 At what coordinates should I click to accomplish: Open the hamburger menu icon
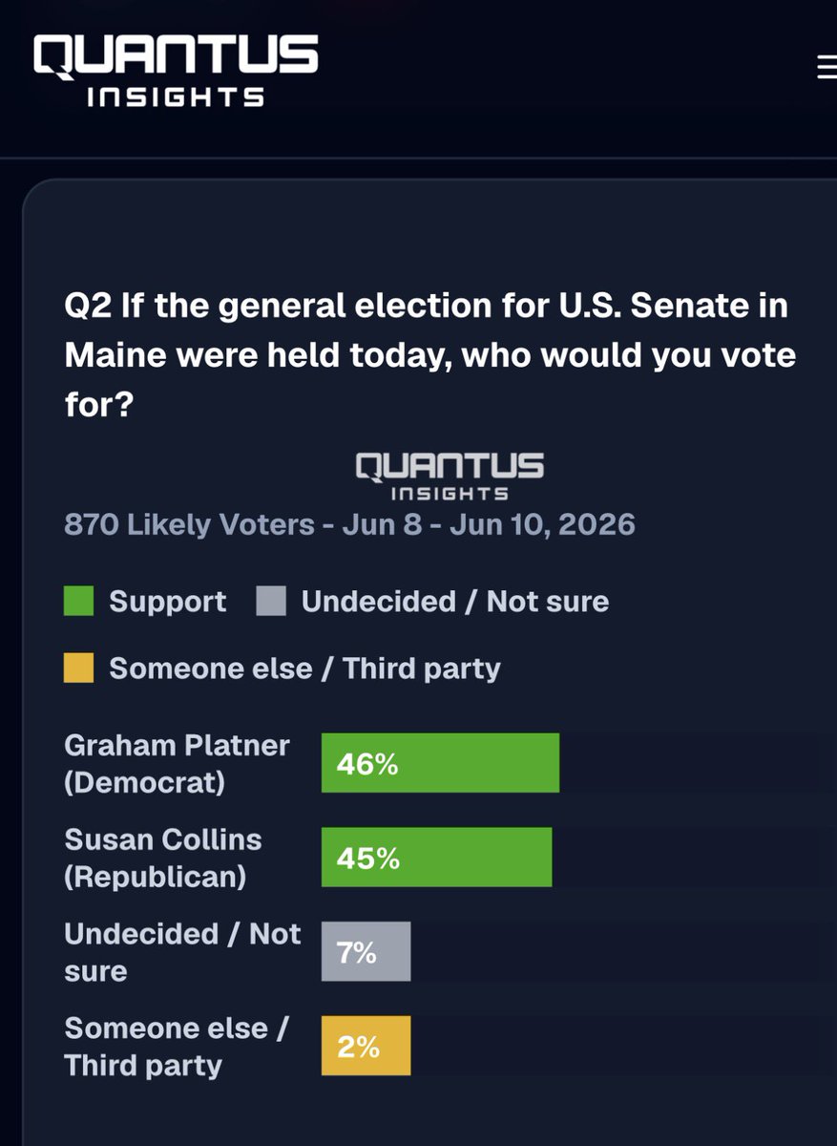pos(827,68)
